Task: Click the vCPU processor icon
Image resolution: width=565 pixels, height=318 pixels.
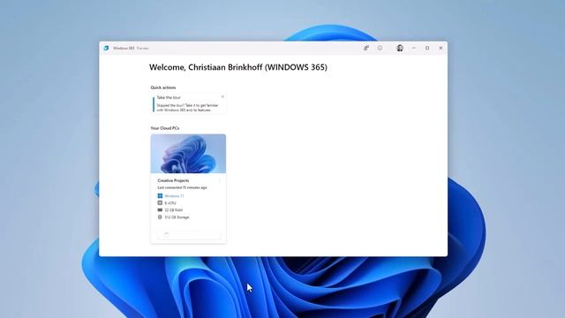Action: (160, 203)
